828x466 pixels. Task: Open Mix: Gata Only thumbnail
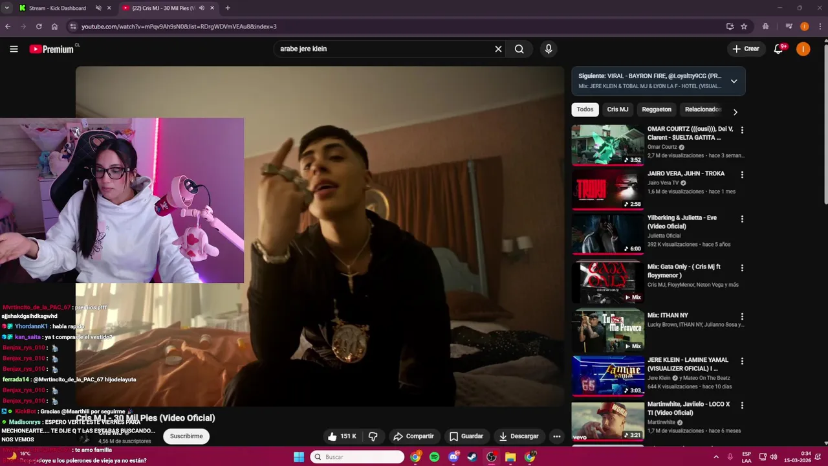(x=607, y=283)
